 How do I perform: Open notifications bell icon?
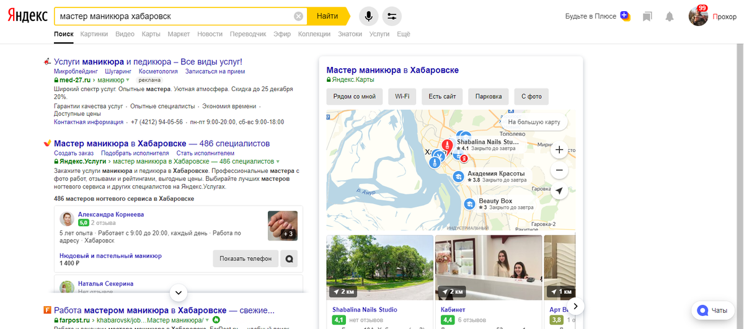(670, 17)
